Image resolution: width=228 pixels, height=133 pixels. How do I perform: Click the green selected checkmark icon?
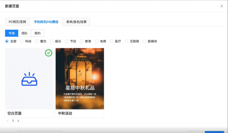click(x=48, y=53)
